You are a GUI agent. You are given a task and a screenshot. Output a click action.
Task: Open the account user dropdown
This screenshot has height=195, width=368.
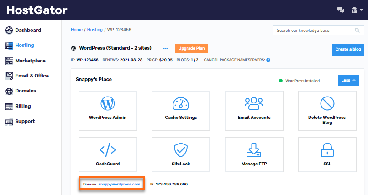tap(357, 10)
